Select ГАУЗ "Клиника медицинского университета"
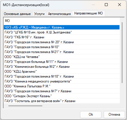Viewport: 127px width, 120px height. click(x=62, y=81)
